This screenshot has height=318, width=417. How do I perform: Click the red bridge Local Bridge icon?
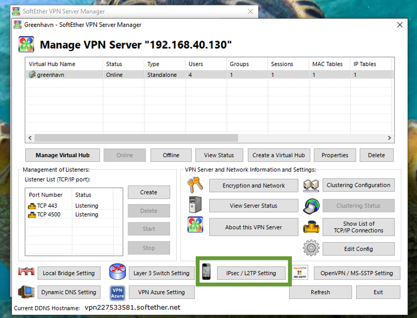(26, 272)
